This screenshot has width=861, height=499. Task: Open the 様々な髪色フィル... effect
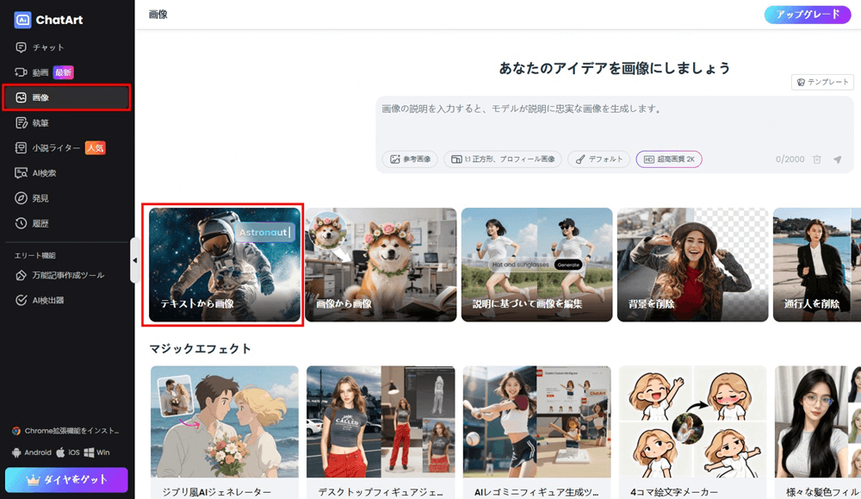point(818,433)
